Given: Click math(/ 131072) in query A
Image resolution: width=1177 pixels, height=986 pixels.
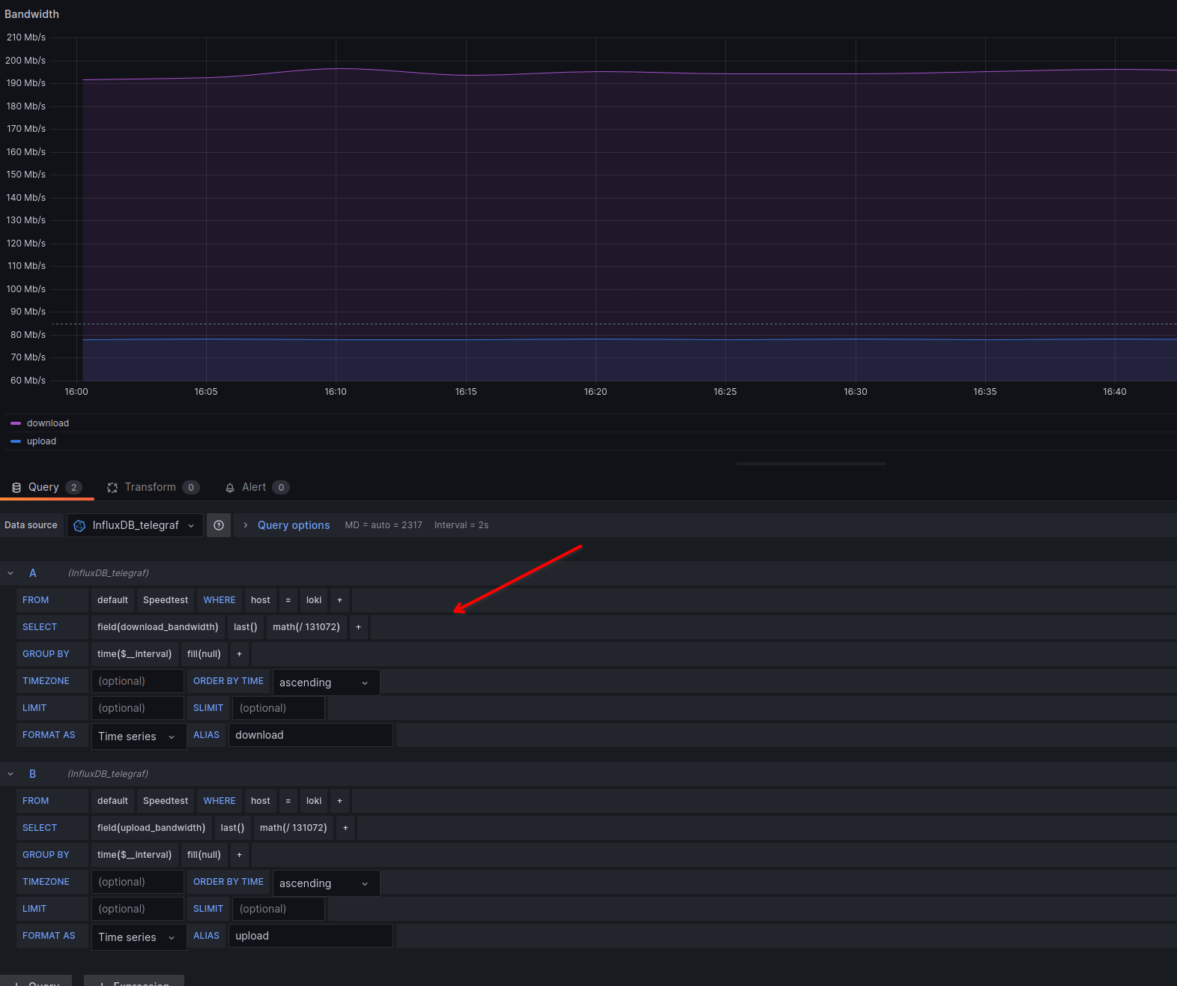Looking at the screenshot, I should tap(306, 627).
